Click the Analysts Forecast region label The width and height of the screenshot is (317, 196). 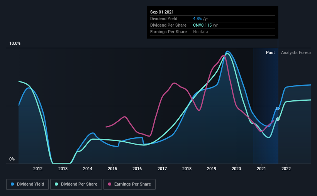click(296, 52)
